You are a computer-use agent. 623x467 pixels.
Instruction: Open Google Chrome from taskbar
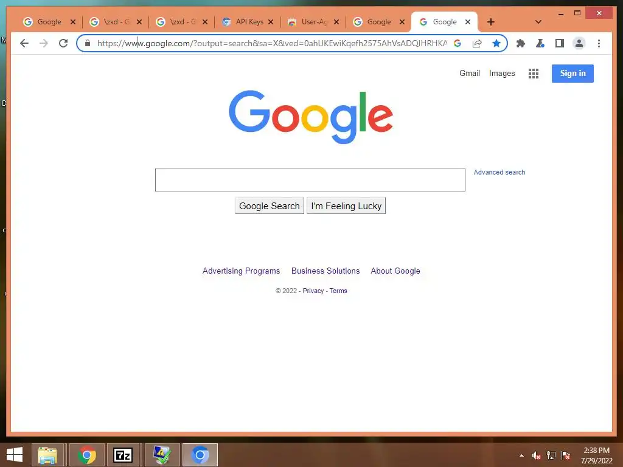coord(86,455)
